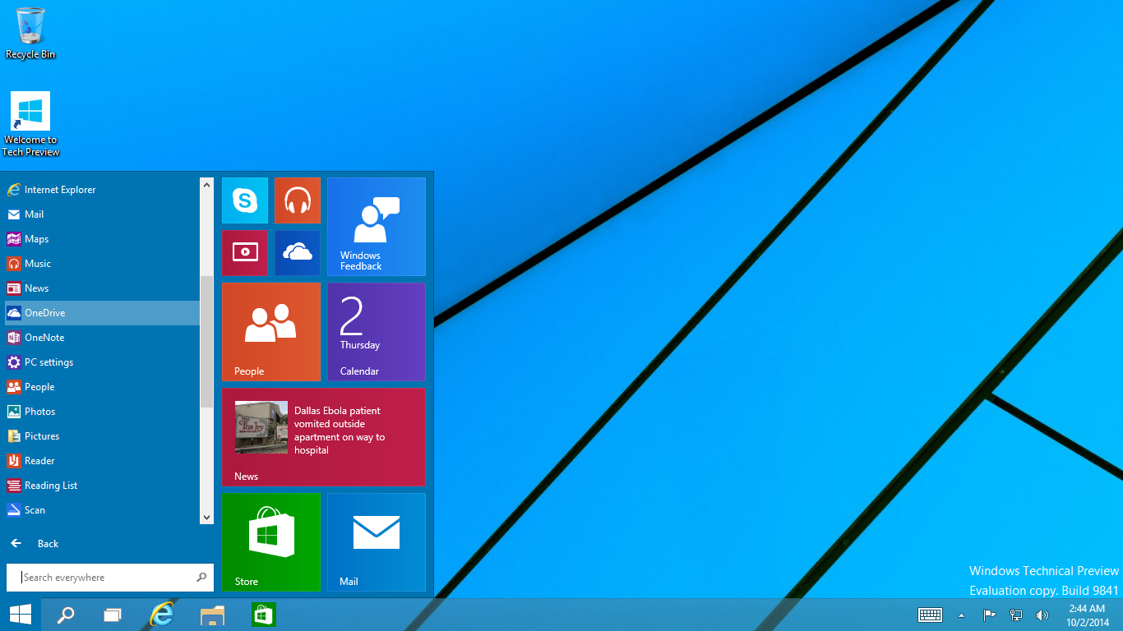
Task: Select the Recycle Bin desktop icon
Action: point(30,34)
